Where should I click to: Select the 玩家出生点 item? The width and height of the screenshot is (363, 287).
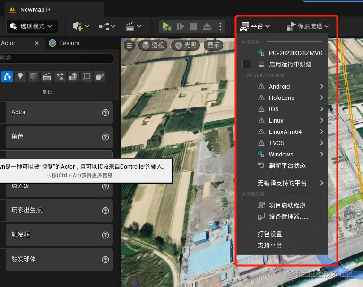pyautogui.click(x=56, y=210)
